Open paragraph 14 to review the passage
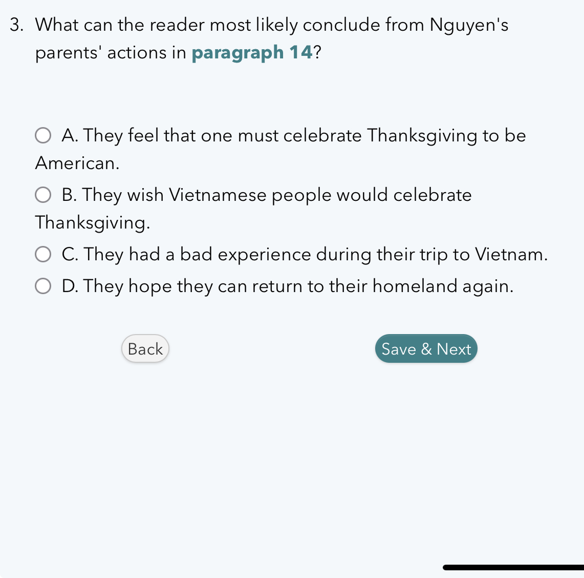 [x=252, y=52]
